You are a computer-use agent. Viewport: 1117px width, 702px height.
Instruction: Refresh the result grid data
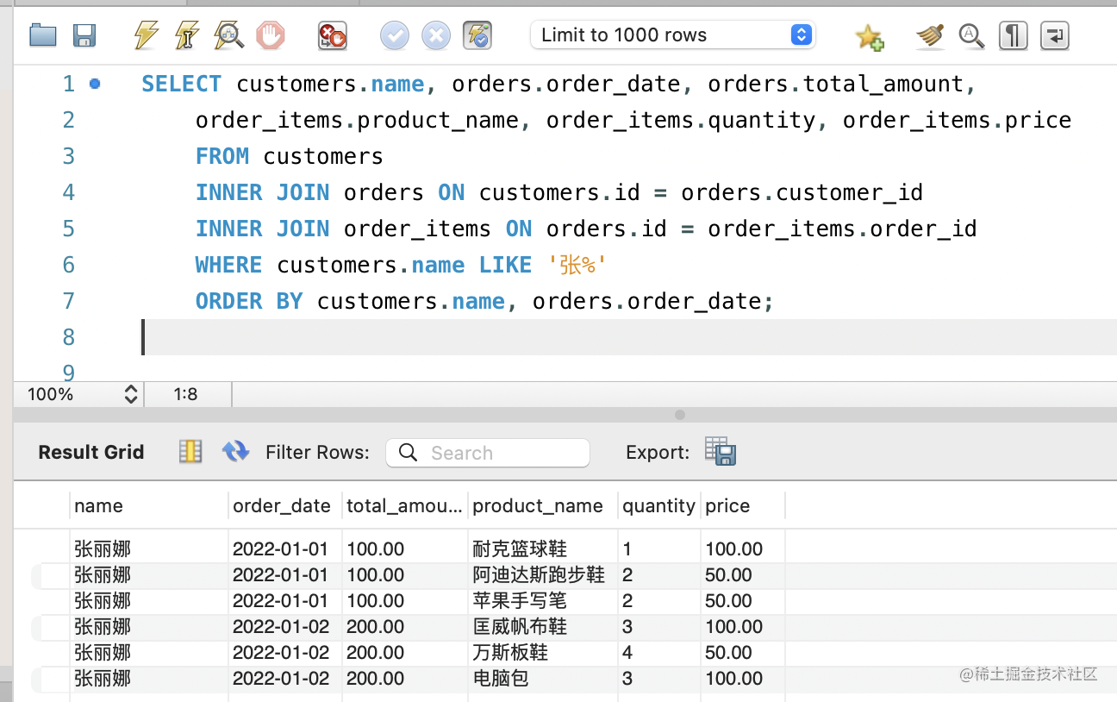click(x=235, y=451)
